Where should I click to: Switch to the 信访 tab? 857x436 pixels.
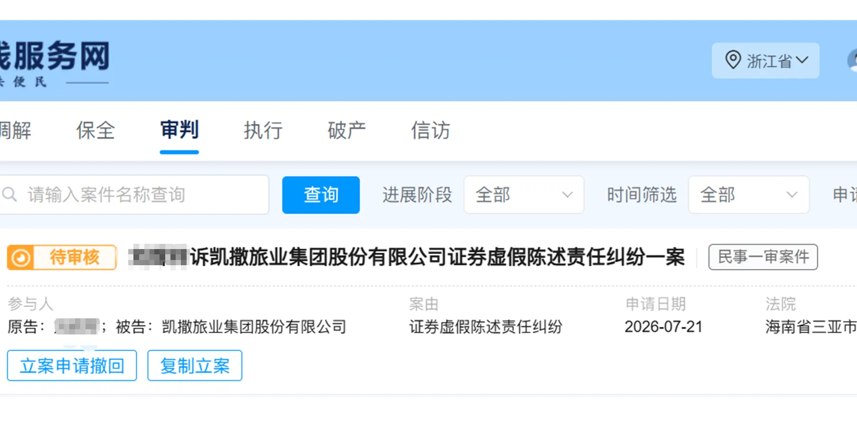click(430, 130)
